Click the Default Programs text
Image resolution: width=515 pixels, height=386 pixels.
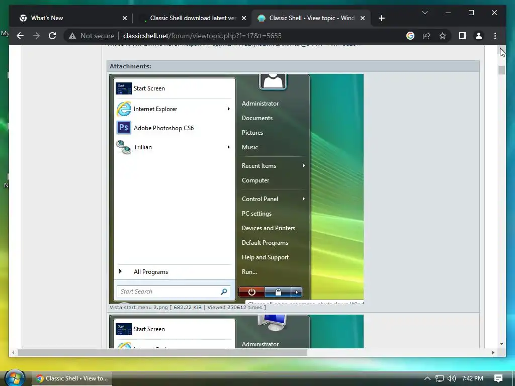(x=265, y=243)
